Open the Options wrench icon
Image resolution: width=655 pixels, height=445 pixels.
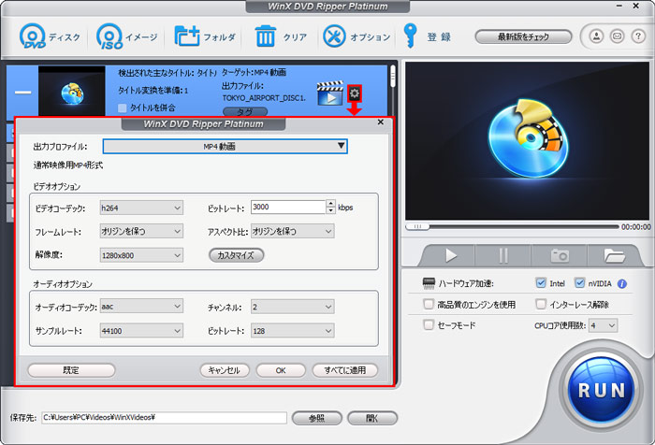pos(334,36)
